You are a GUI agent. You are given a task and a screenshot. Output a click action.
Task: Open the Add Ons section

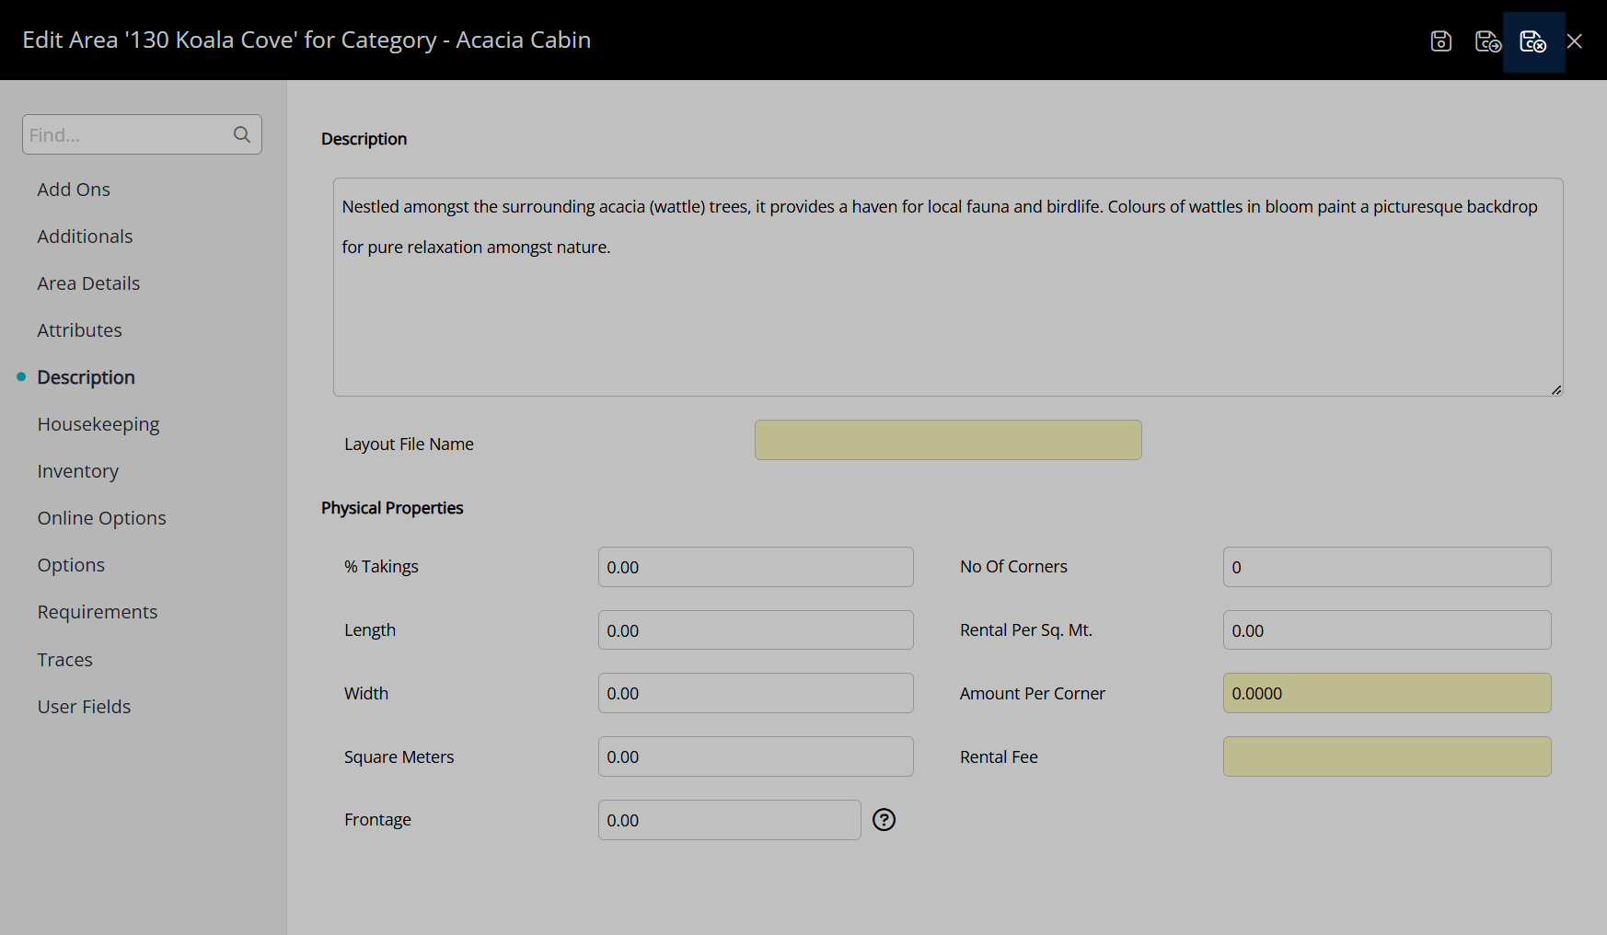tap(74, 190)
